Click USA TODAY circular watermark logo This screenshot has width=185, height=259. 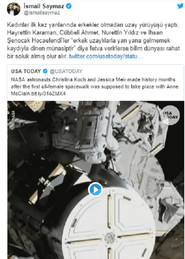(170, 115)
